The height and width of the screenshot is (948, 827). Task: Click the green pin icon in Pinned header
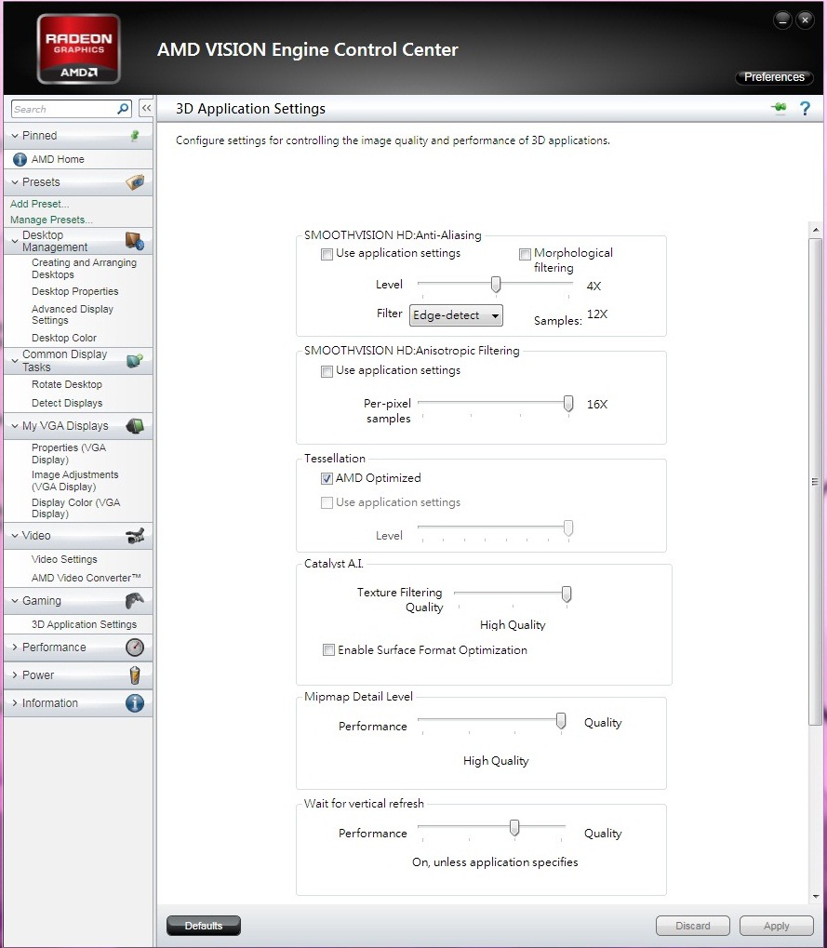[x=135, y=136]
